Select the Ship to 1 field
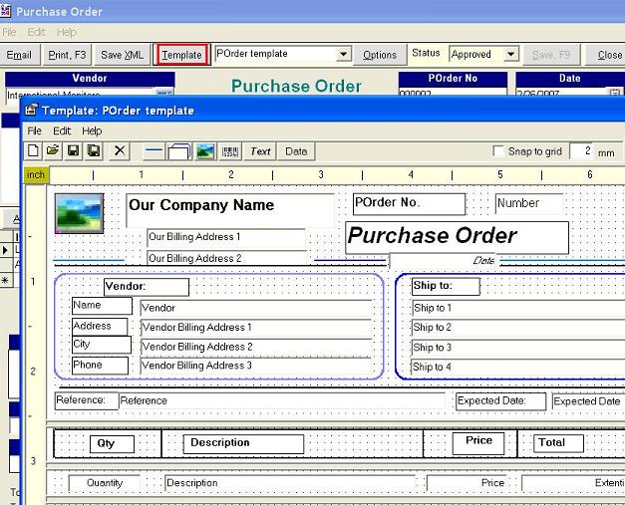This screenshot has height=505, width=625. [x=518, y=309]
